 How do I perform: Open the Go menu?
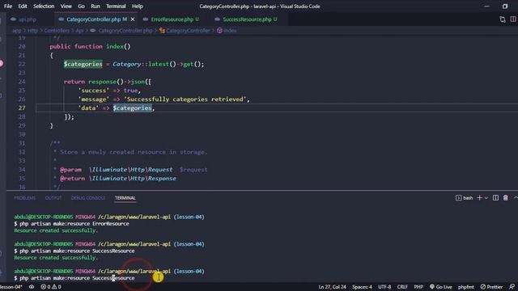tap(81, 6)
